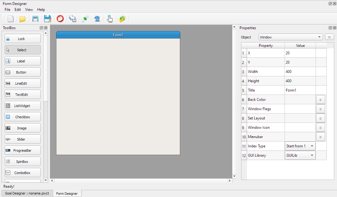This screenshot has height=197, width=337.
Task: Create a new form with the New file icon
Action: (x=10, y=19)
